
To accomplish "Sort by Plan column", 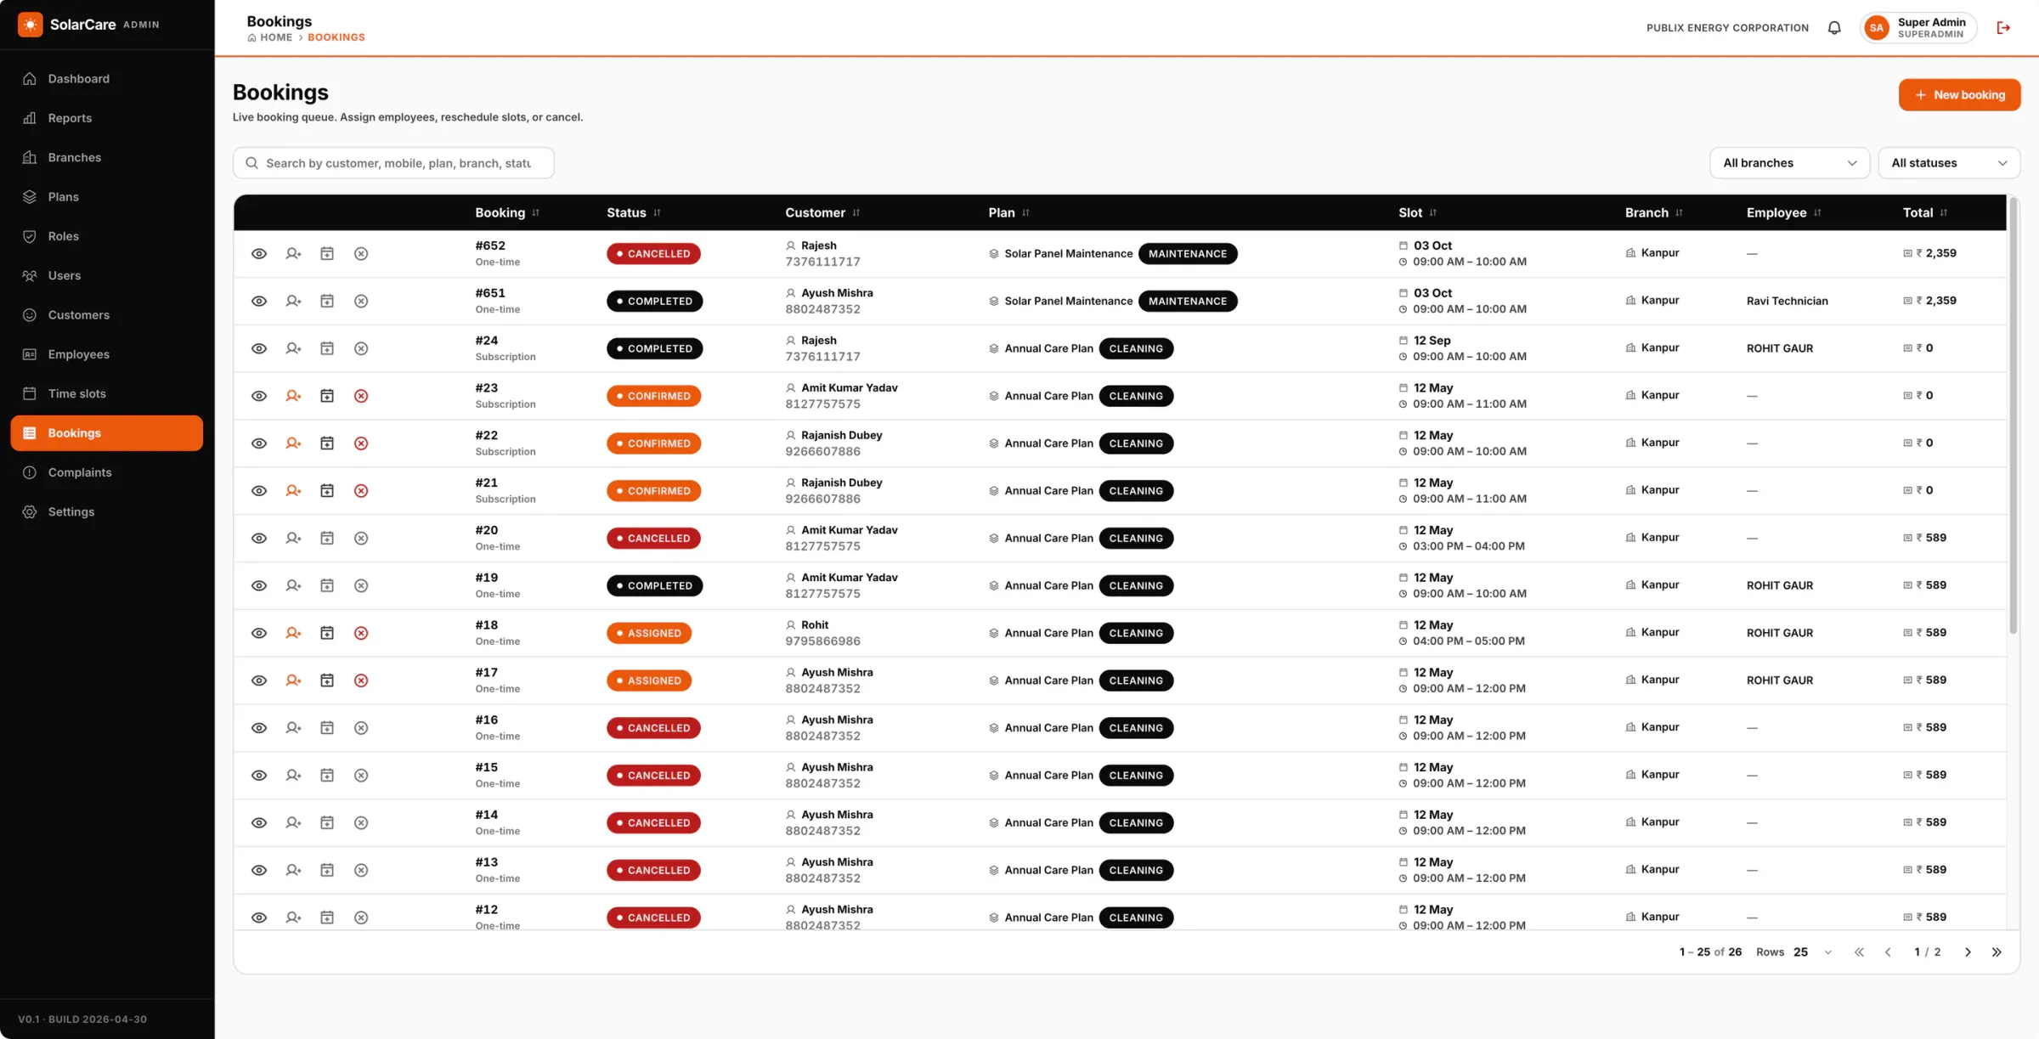I will pyautogui.click(x=1008, y=212).
